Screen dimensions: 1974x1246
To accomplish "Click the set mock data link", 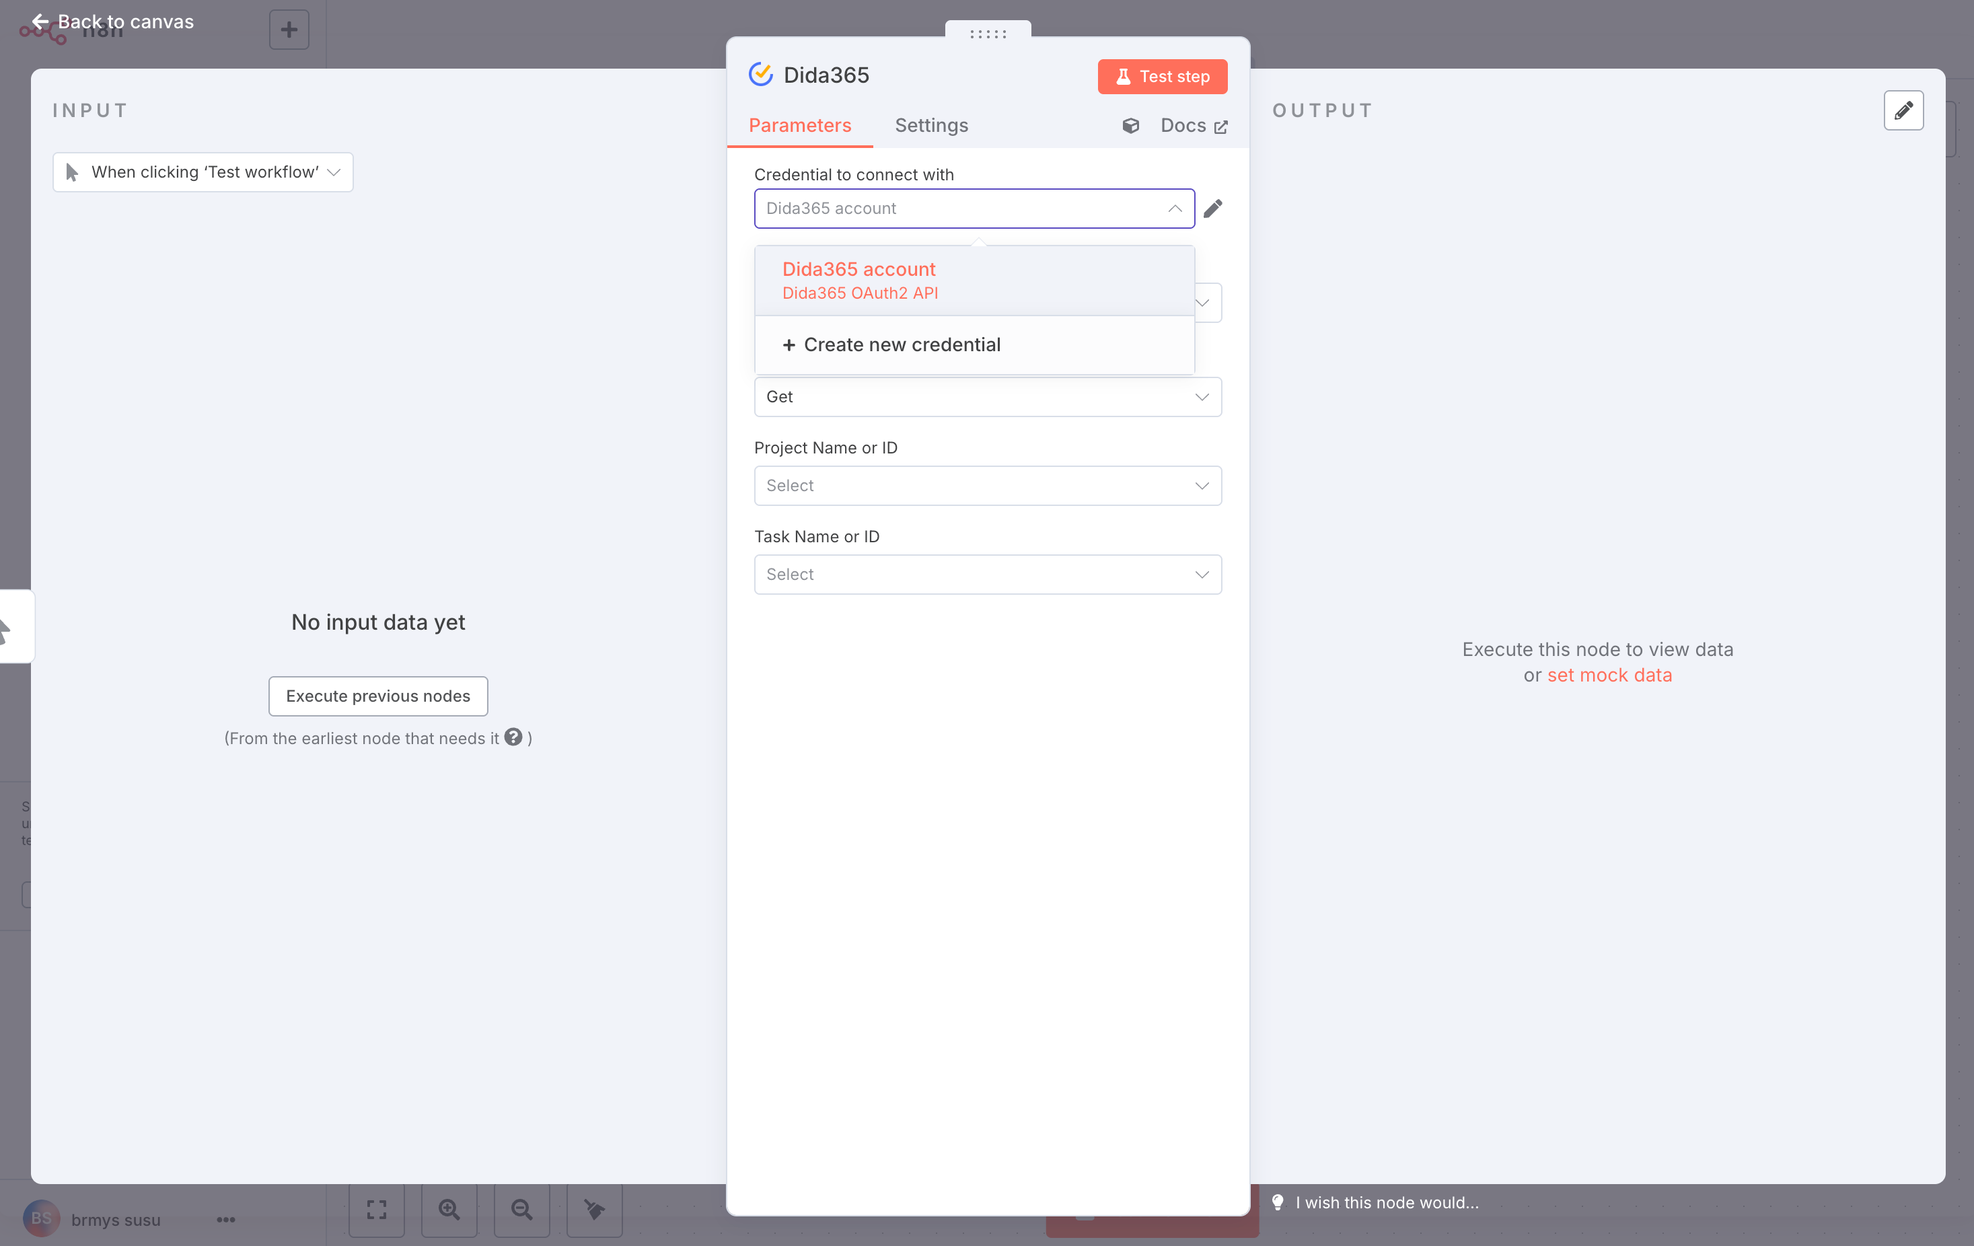I will 1609,675.
